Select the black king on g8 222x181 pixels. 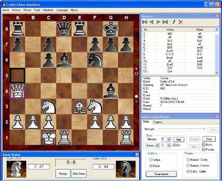click(111, 29)
